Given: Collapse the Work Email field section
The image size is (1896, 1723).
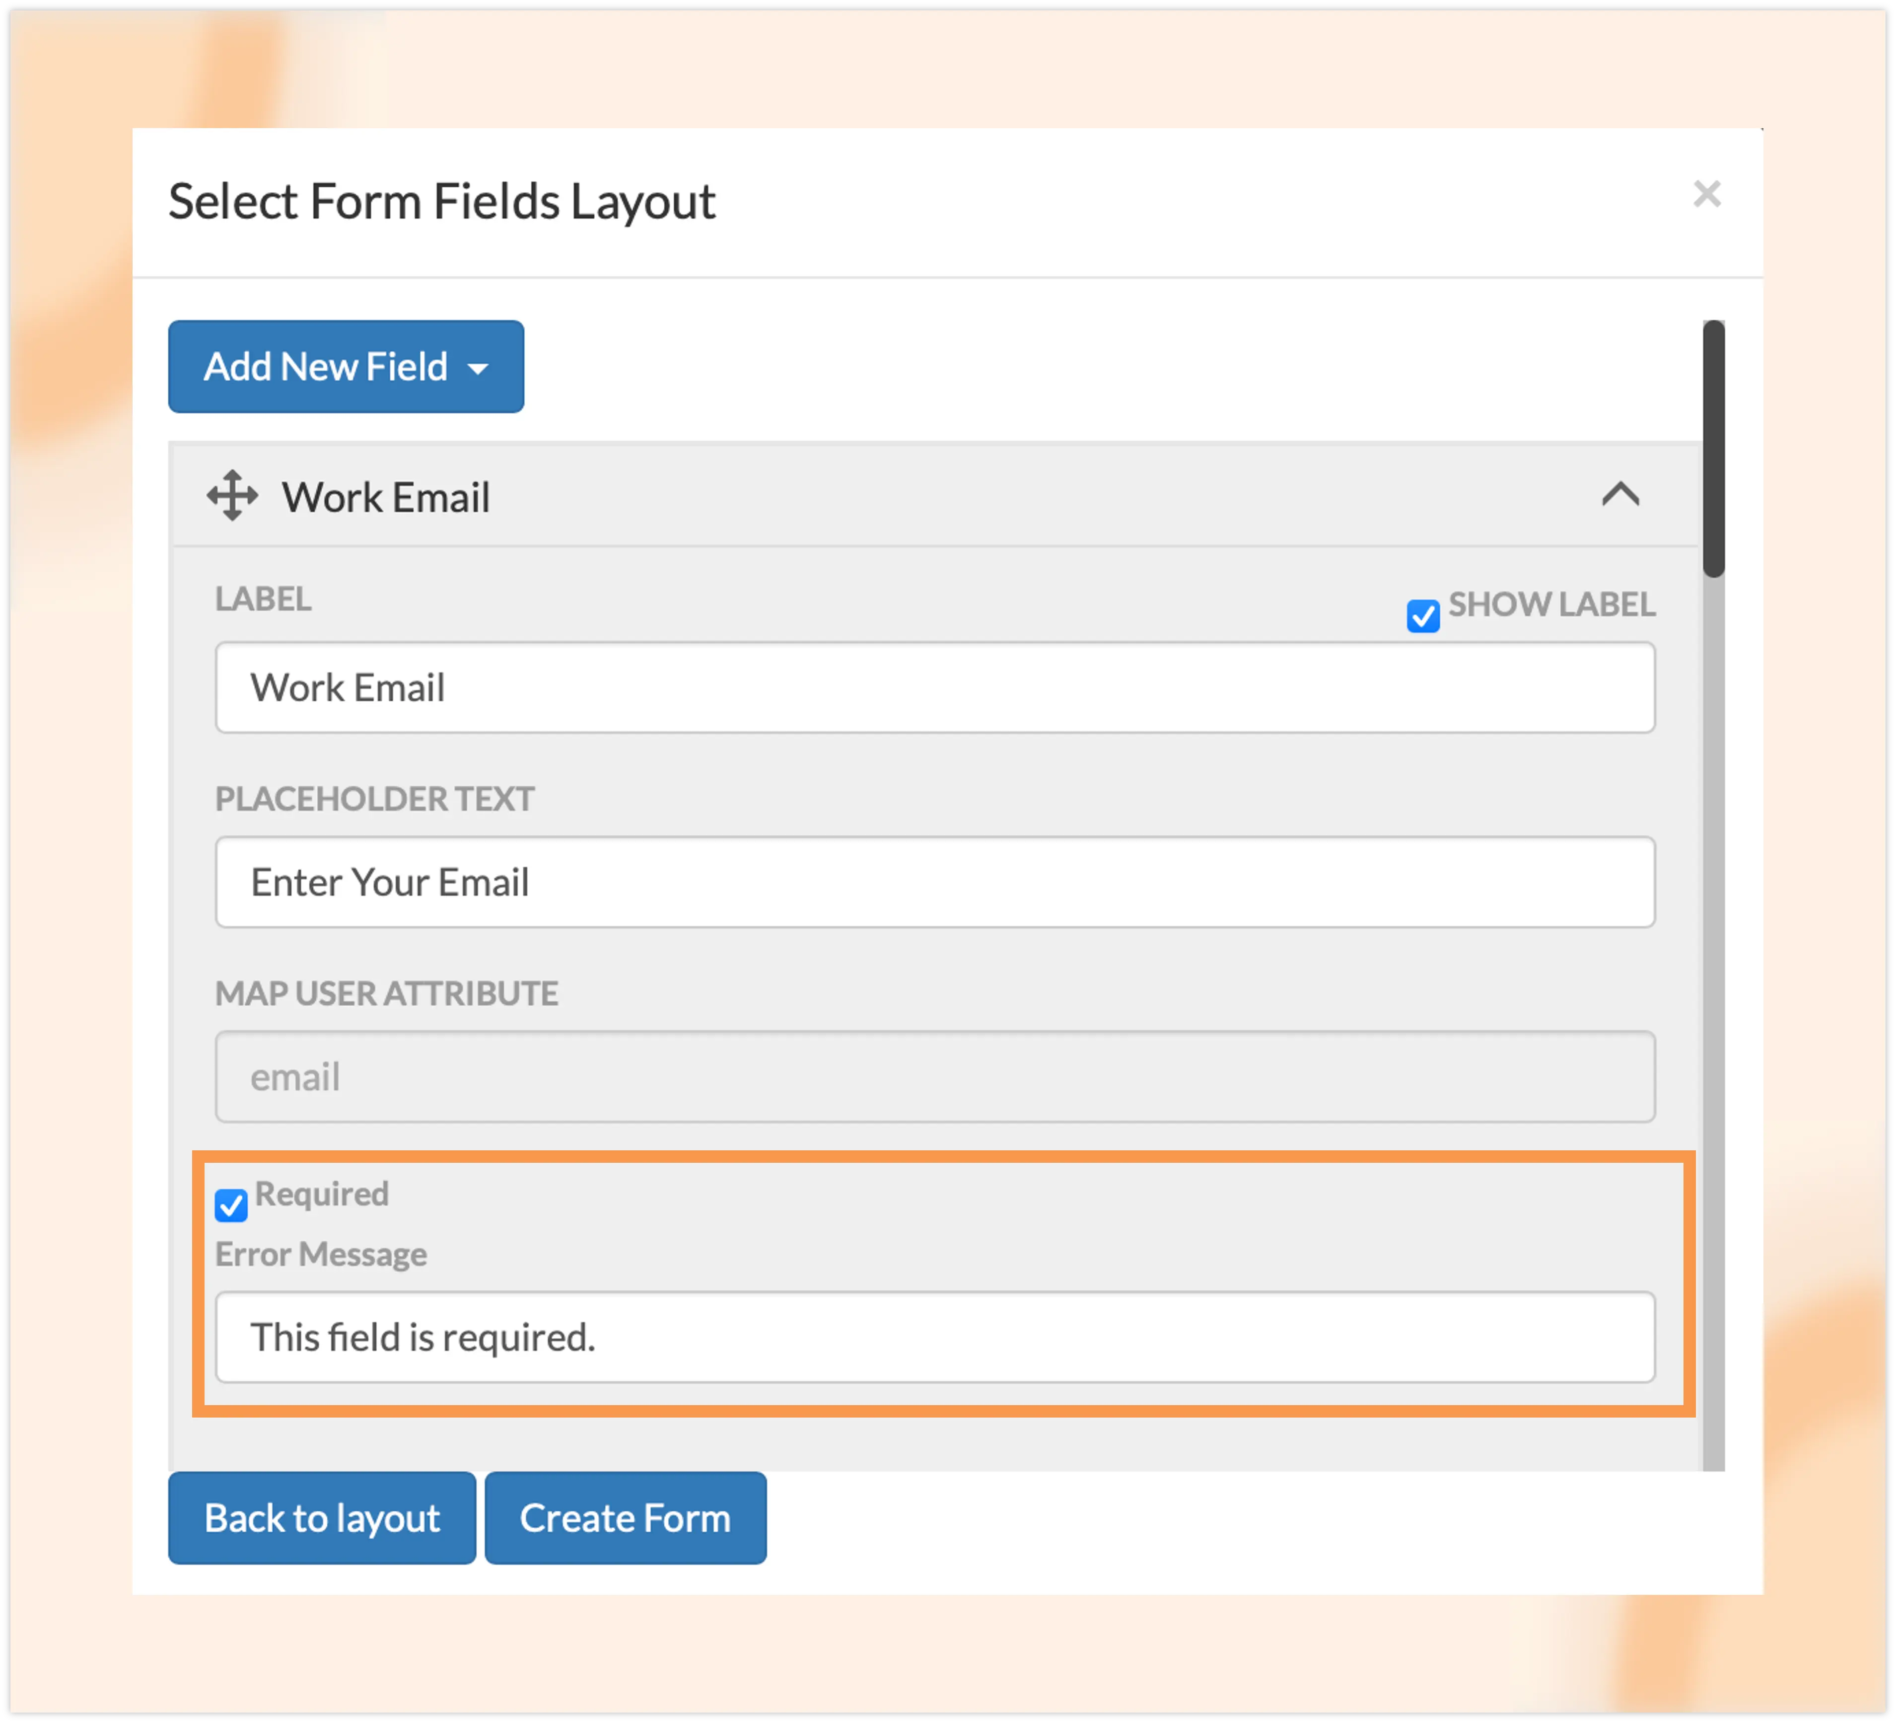Looking at the screenshot, I should pos(1619,494).
